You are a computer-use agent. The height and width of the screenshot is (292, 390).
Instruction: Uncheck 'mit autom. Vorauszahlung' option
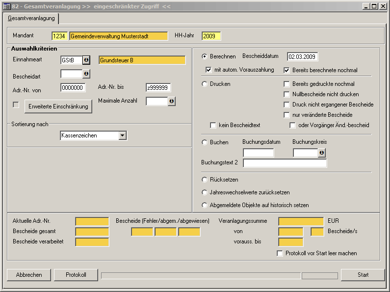208,70
